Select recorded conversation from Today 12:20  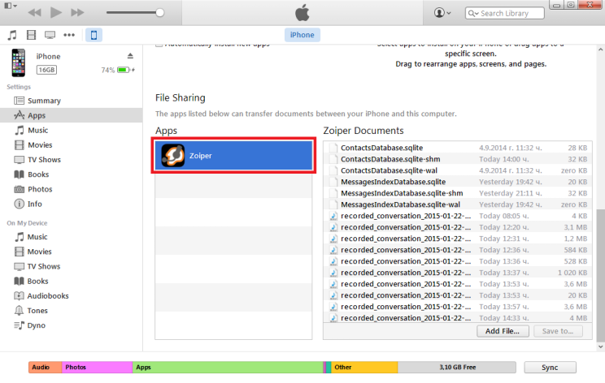tap(458, 227)
